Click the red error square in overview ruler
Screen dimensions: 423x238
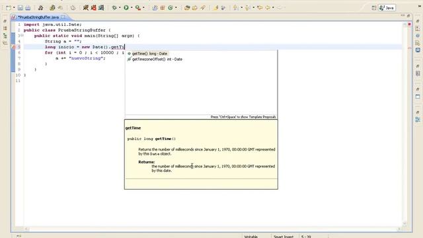(x=410, y=24)
